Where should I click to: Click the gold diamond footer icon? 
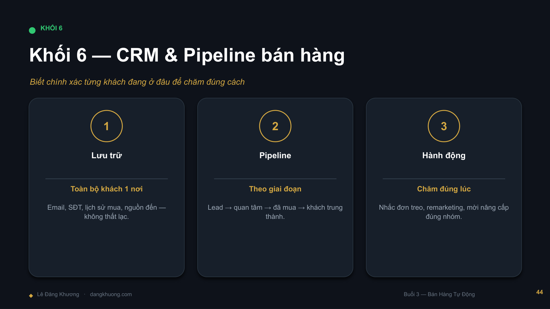(31, 296)
